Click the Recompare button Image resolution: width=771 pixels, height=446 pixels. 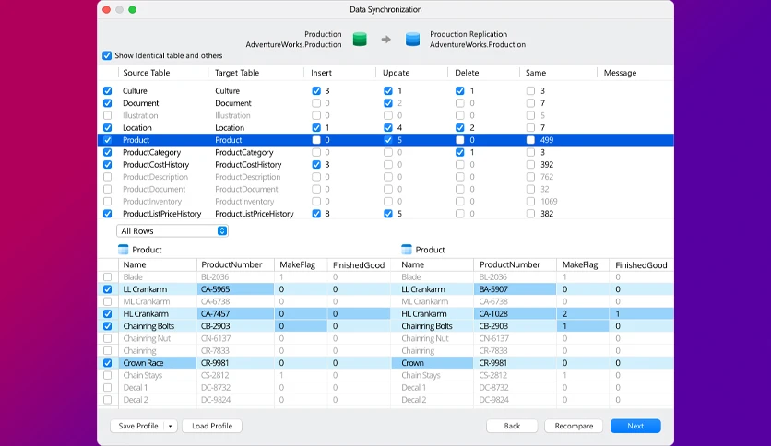click(x=574, y=426)
